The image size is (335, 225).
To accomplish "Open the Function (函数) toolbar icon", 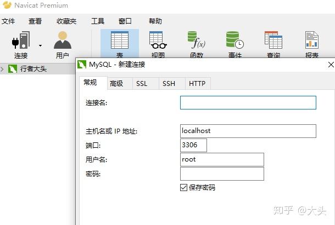I will (x=197, y=40).
